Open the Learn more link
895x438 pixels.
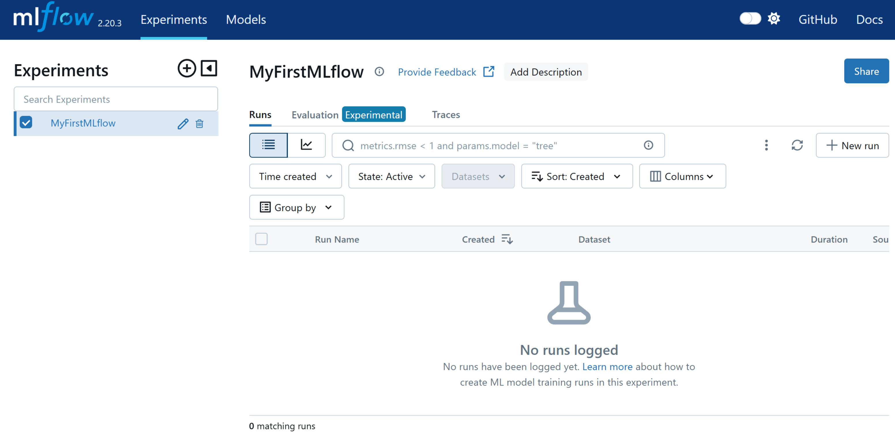(x=607, y=366)
